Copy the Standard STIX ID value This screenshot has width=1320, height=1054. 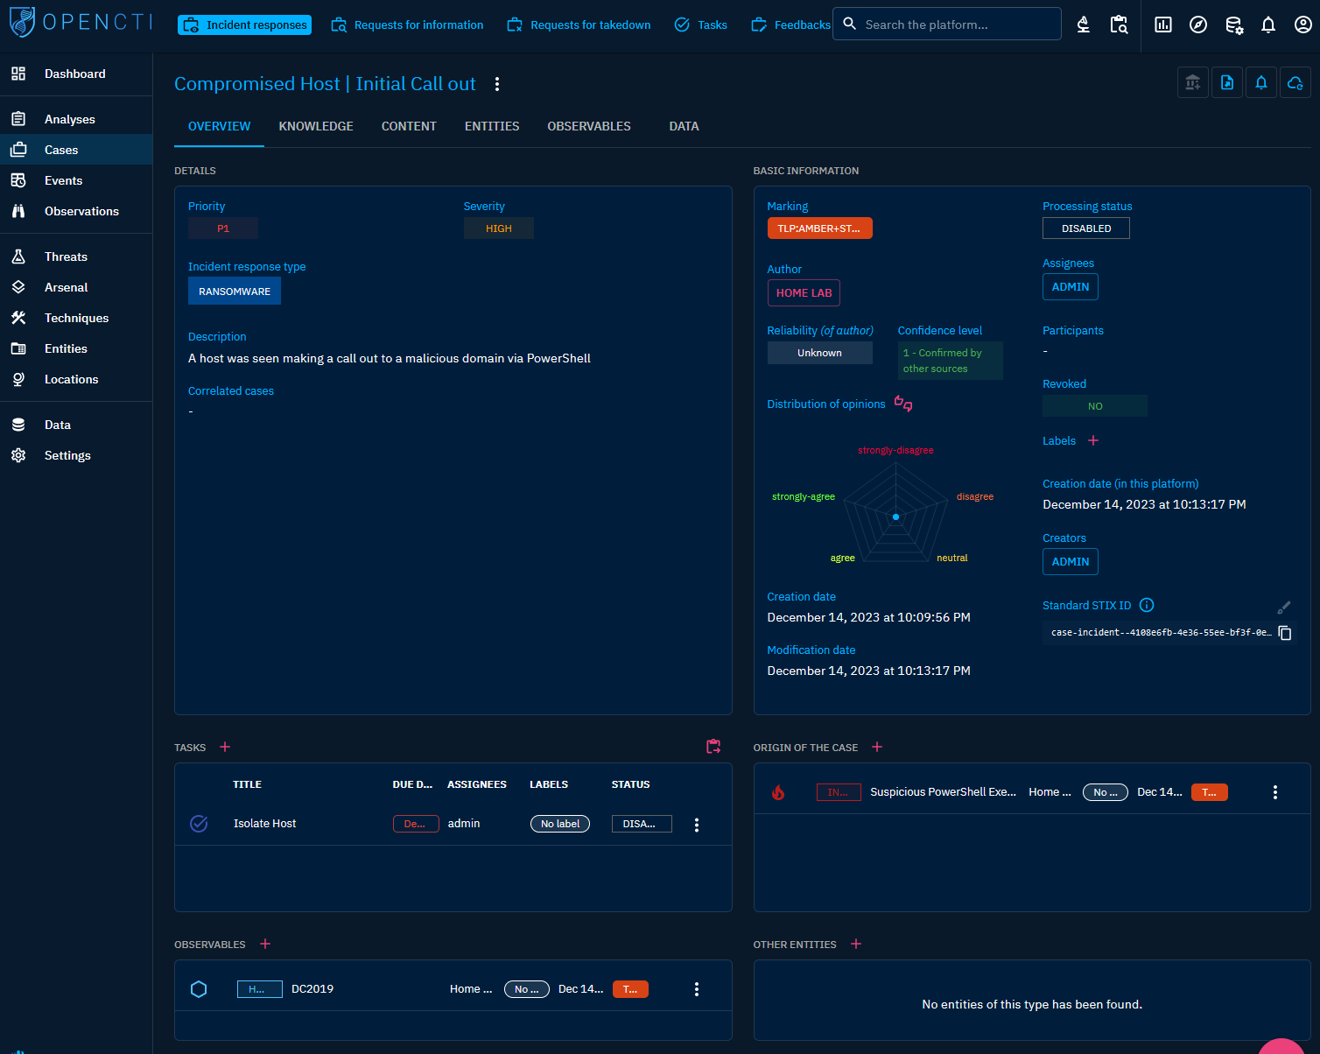[1285, 633]
